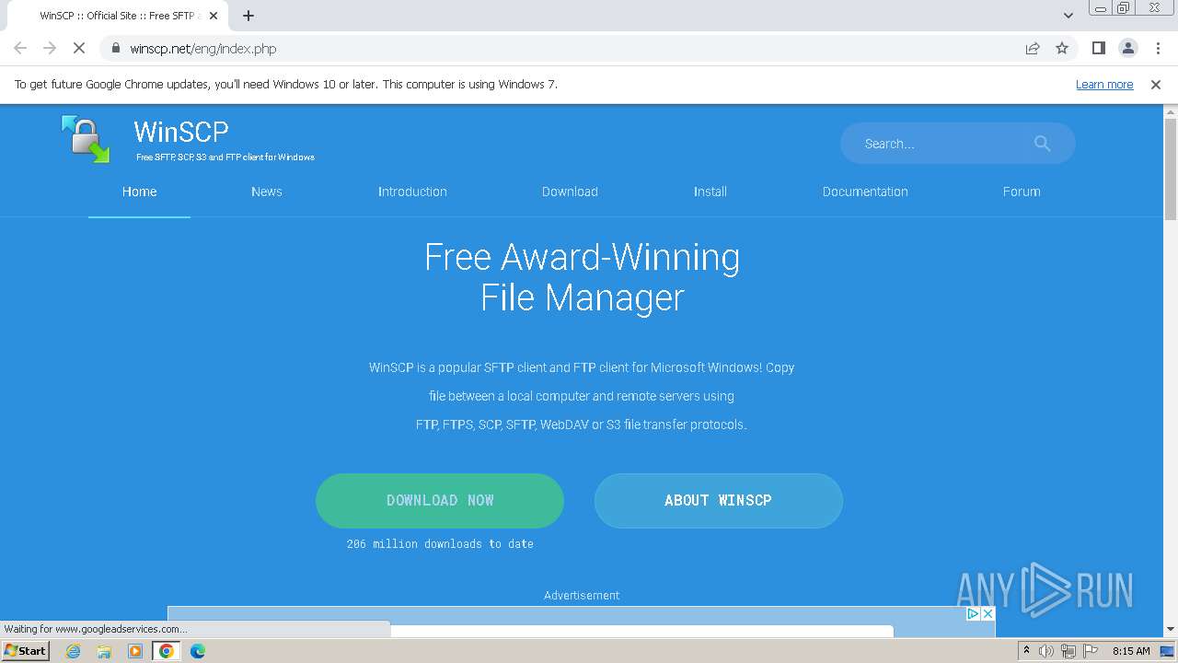Follow the Learn more link

(x=1104, y=85)
